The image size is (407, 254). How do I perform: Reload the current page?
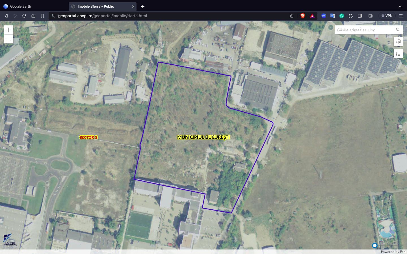click(x=24, y=16)
